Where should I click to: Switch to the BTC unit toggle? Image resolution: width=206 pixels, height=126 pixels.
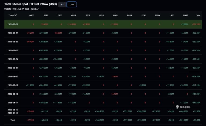[63, 5]
